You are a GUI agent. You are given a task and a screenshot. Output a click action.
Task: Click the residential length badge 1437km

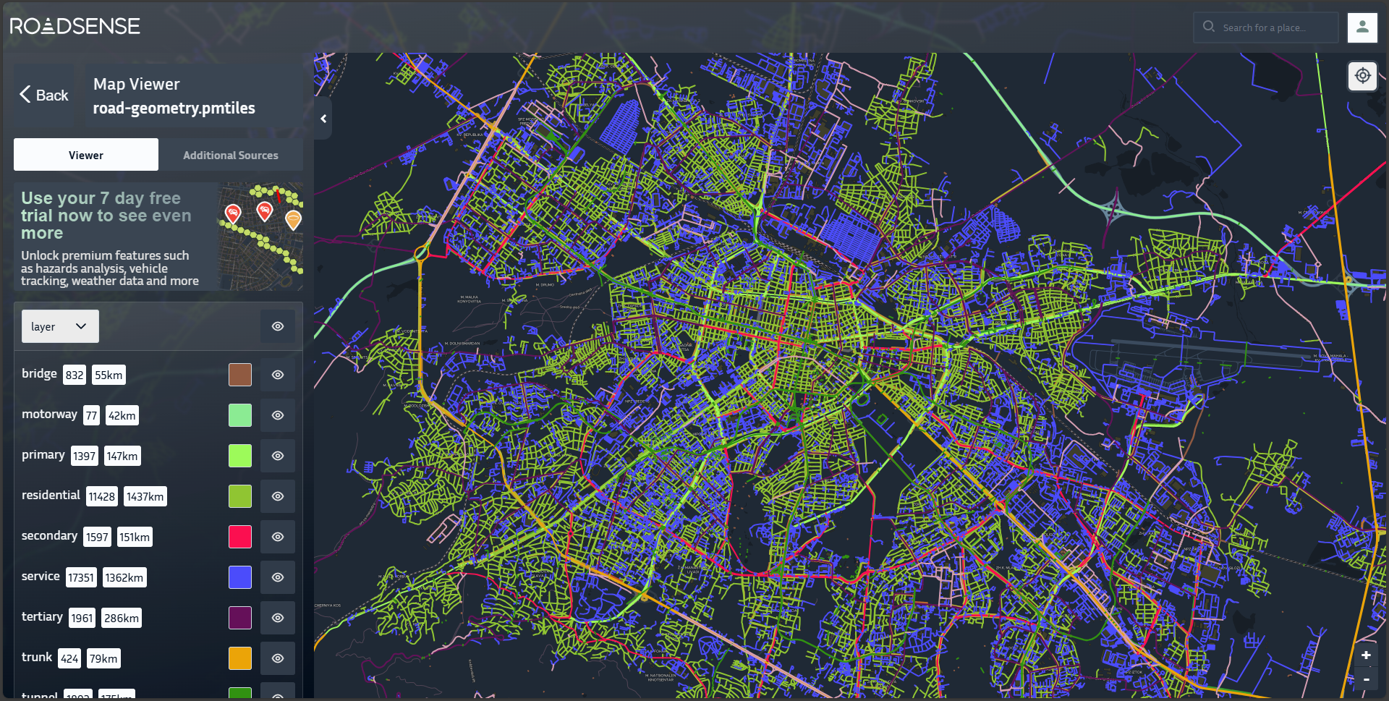(x=145, y=496)
